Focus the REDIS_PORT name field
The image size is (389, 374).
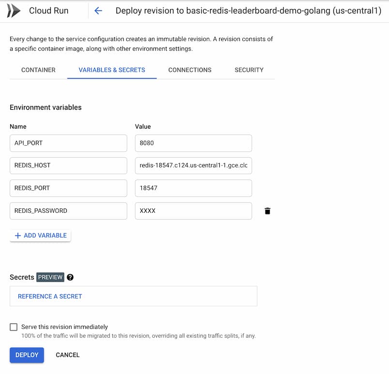coord(69,188)
